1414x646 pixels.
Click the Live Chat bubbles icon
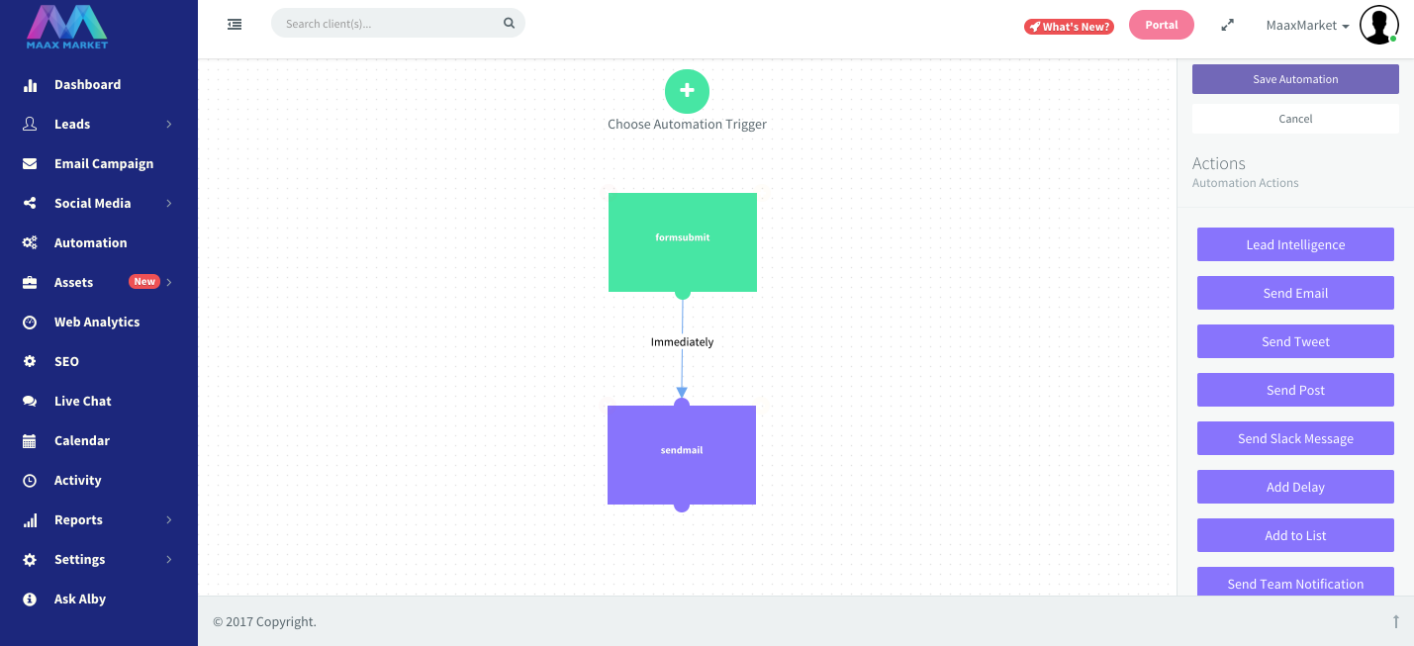coord(30,402)
